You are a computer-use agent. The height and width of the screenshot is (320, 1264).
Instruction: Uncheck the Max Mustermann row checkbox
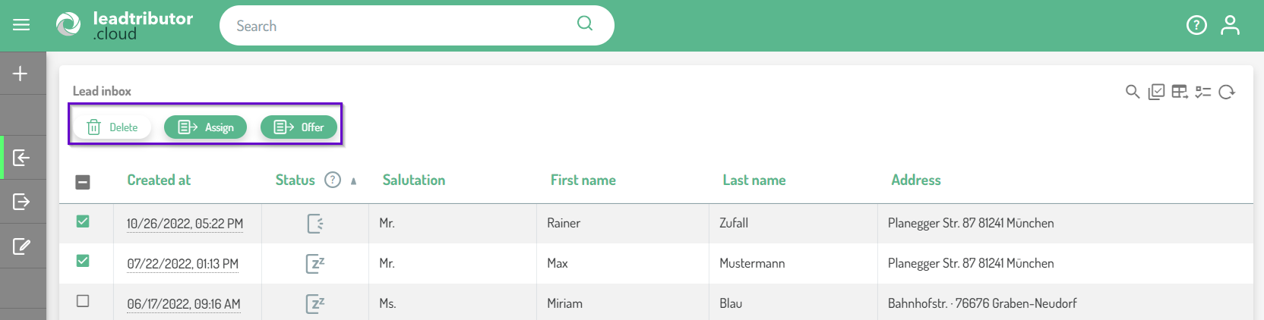pos(83,261)
